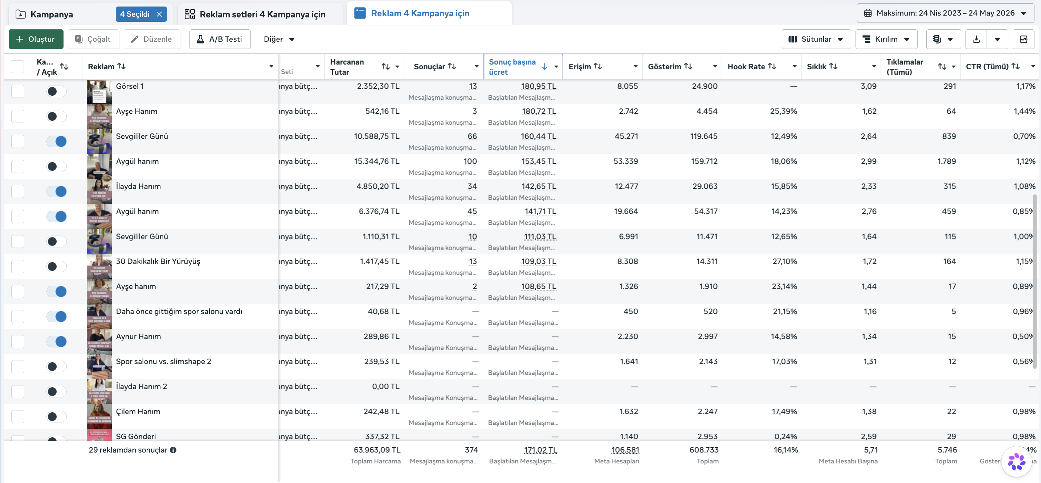This screenshot has height=483, width=1041.
Task: Sort by Harcanan Tutar column arrows
Action: coord(385,67)
